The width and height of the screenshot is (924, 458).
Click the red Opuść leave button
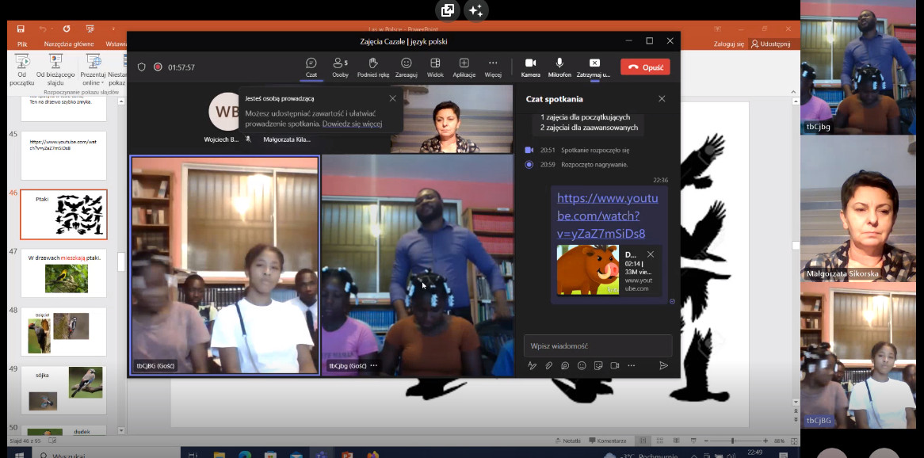[645, 67]
